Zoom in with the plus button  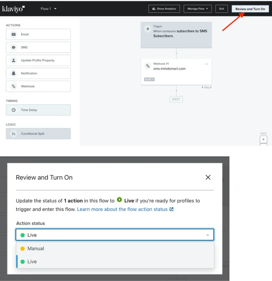point(263,139)
